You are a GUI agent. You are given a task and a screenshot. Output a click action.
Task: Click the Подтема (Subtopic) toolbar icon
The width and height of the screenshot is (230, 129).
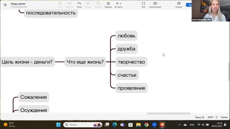(x=69, y=4)
